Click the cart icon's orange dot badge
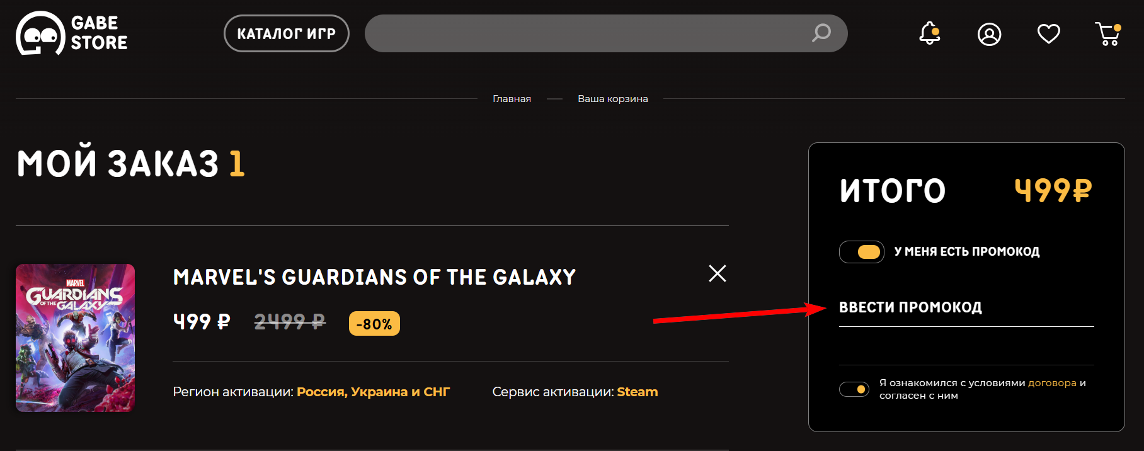This screenshot has height=451, width=1144. [1119, 26]
